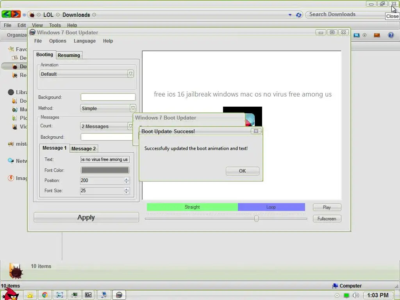Open the Method Simple dropdown
Screen dimensions: 400x300
[133, 108]
